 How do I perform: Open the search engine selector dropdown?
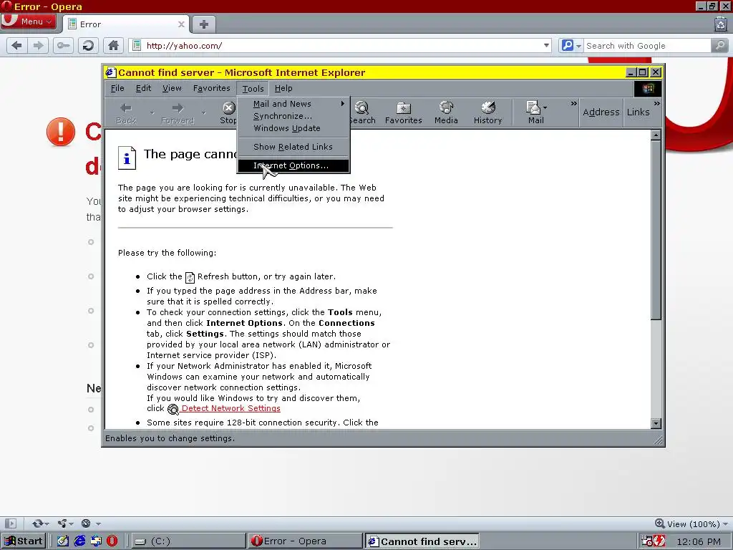[571, 45]
